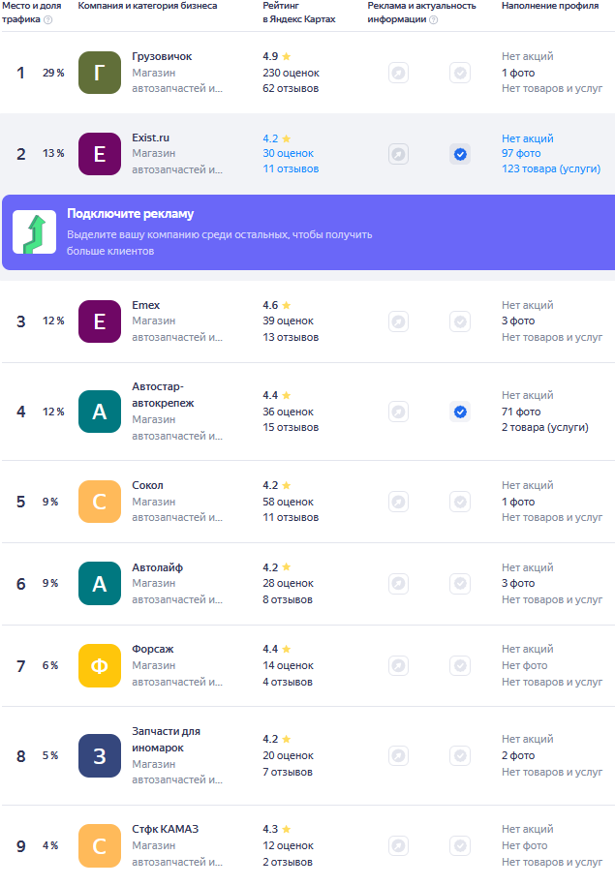Open the Подключите рекламу banner

coord(308,232)
